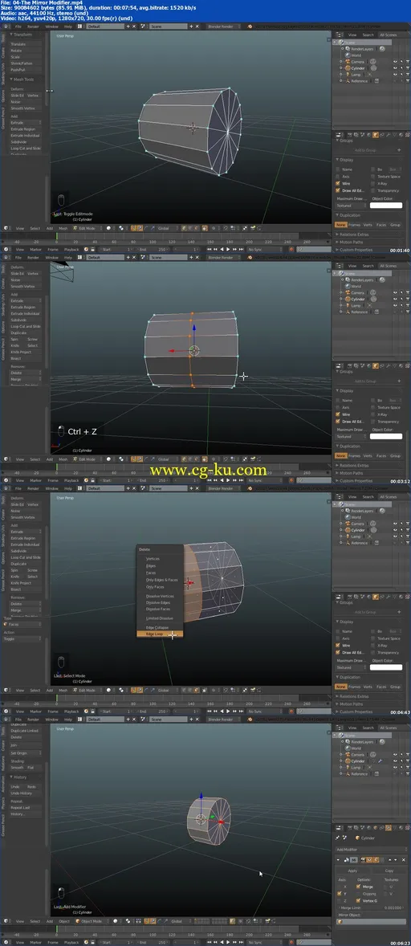Viewport: 411px width, 946px height.
Task: Collapse the Mesh Tools panel header
Action: pos(26,80)
